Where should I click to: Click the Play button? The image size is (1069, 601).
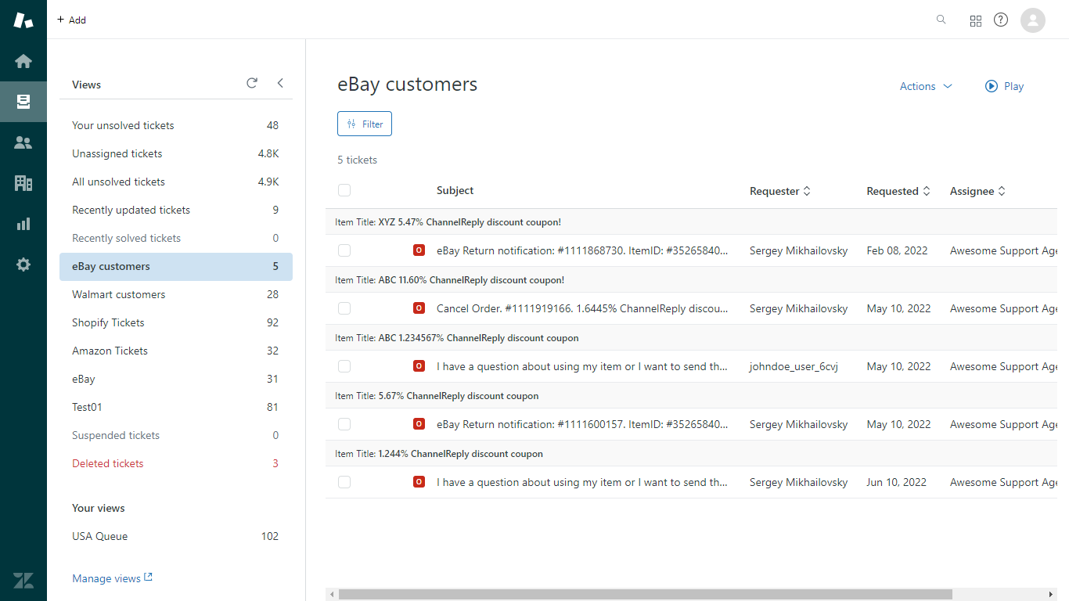pos(1004,86)
